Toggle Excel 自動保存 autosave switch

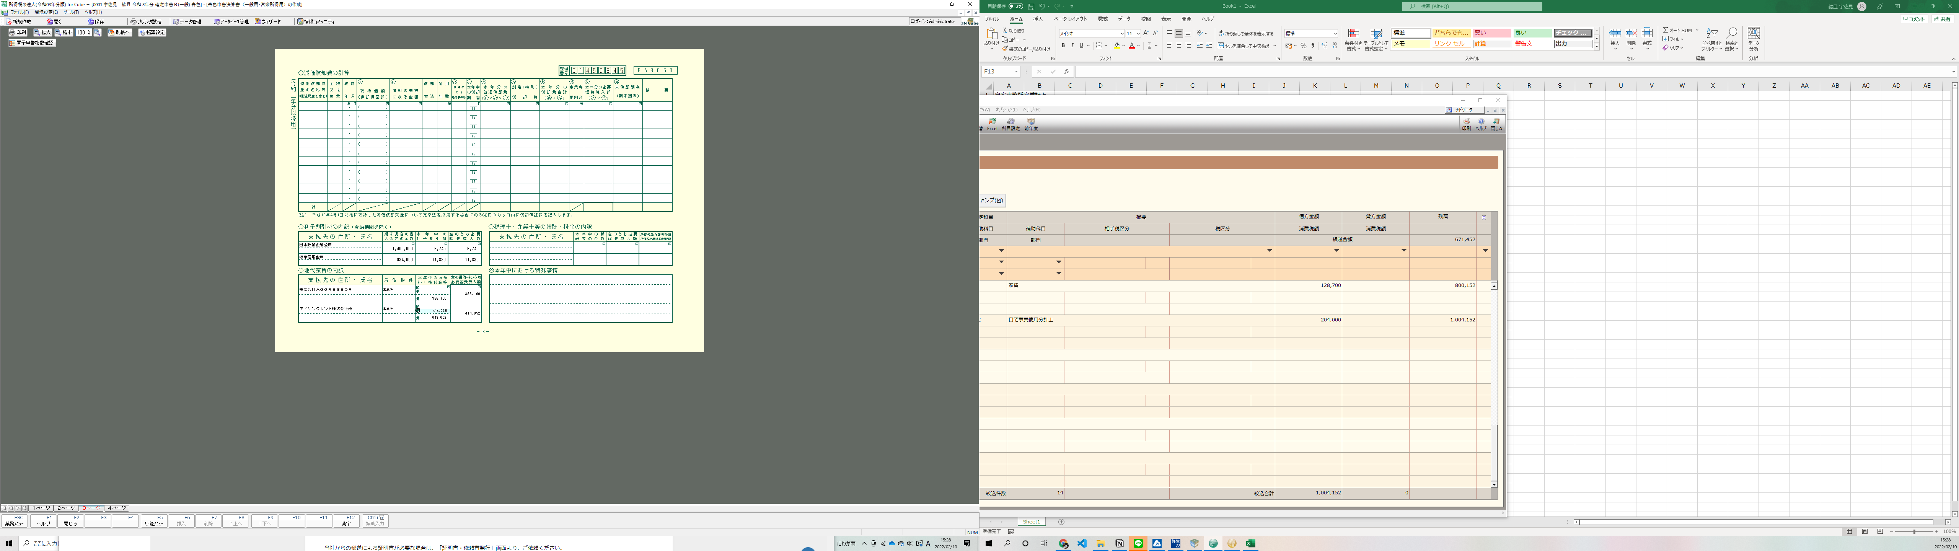pos(1016,6)
